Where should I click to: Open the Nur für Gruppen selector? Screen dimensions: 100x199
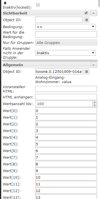pyautogui.click(x=66, y=43)
